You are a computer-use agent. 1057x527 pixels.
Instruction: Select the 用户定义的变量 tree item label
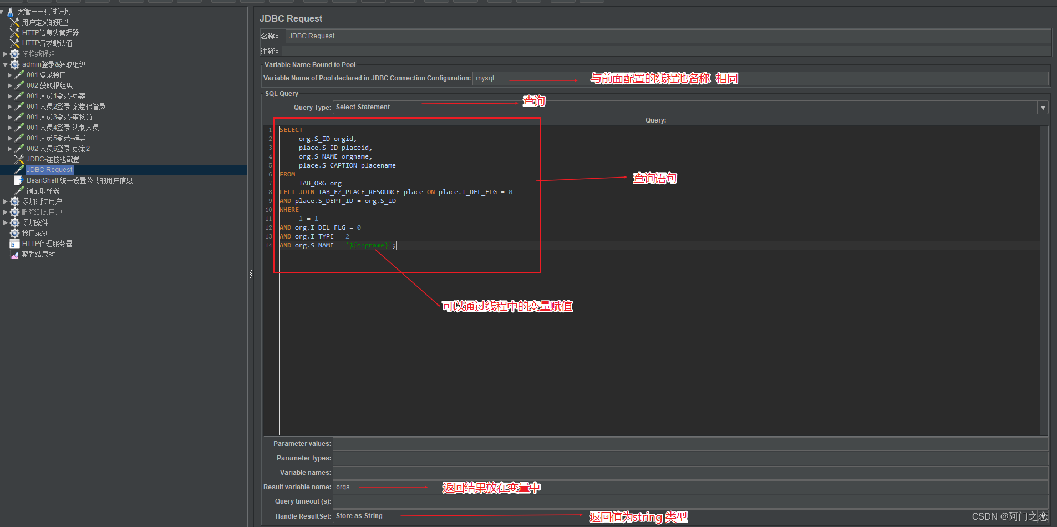45,22
